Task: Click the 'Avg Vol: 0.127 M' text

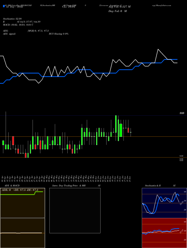Action: (119, 7)
